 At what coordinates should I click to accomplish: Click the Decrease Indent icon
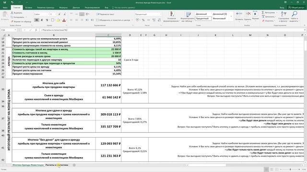[x=87, y=20]
